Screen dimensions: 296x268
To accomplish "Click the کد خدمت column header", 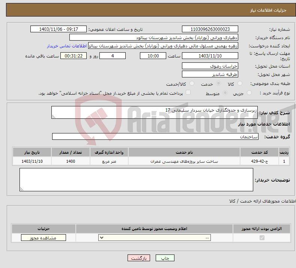I will click(260, 152).
